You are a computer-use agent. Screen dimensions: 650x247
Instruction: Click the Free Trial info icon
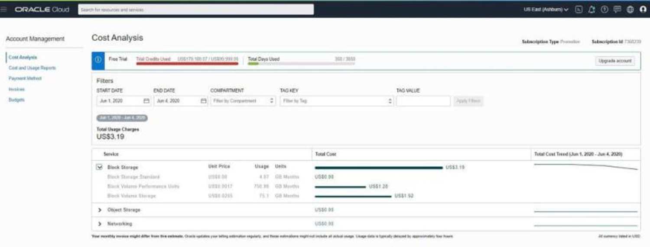pyautogui.click(x=98, y=60)
